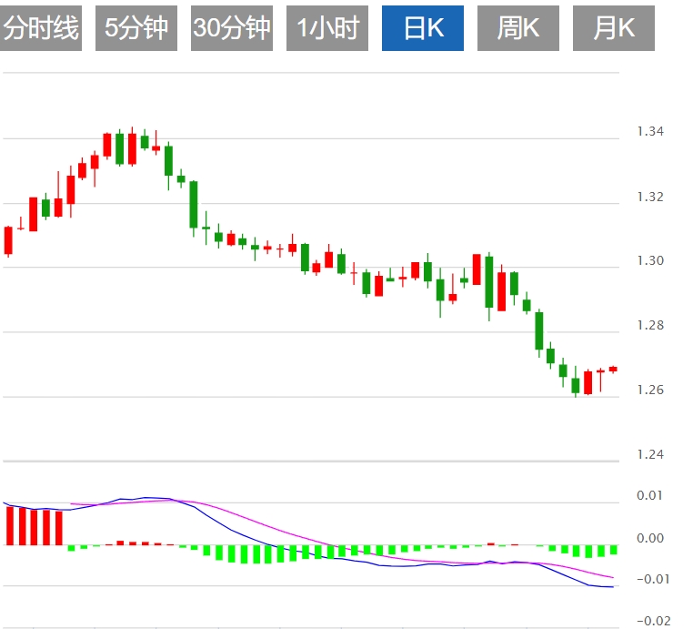Click the 1.24 price axis label
693x629 pixels.
point(650,454)
